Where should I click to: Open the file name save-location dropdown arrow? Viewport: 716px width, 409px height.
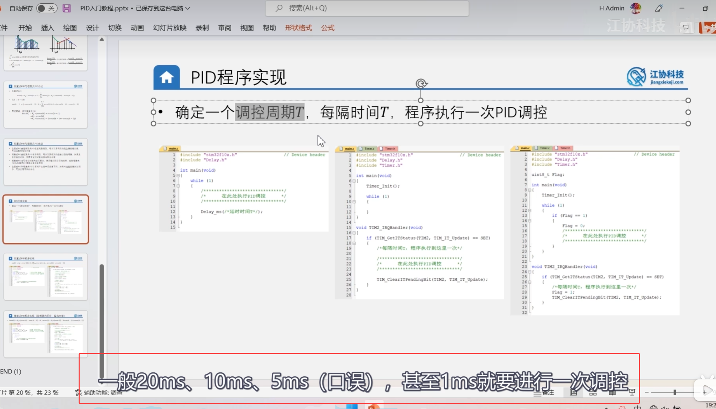(x=188, y=8)
